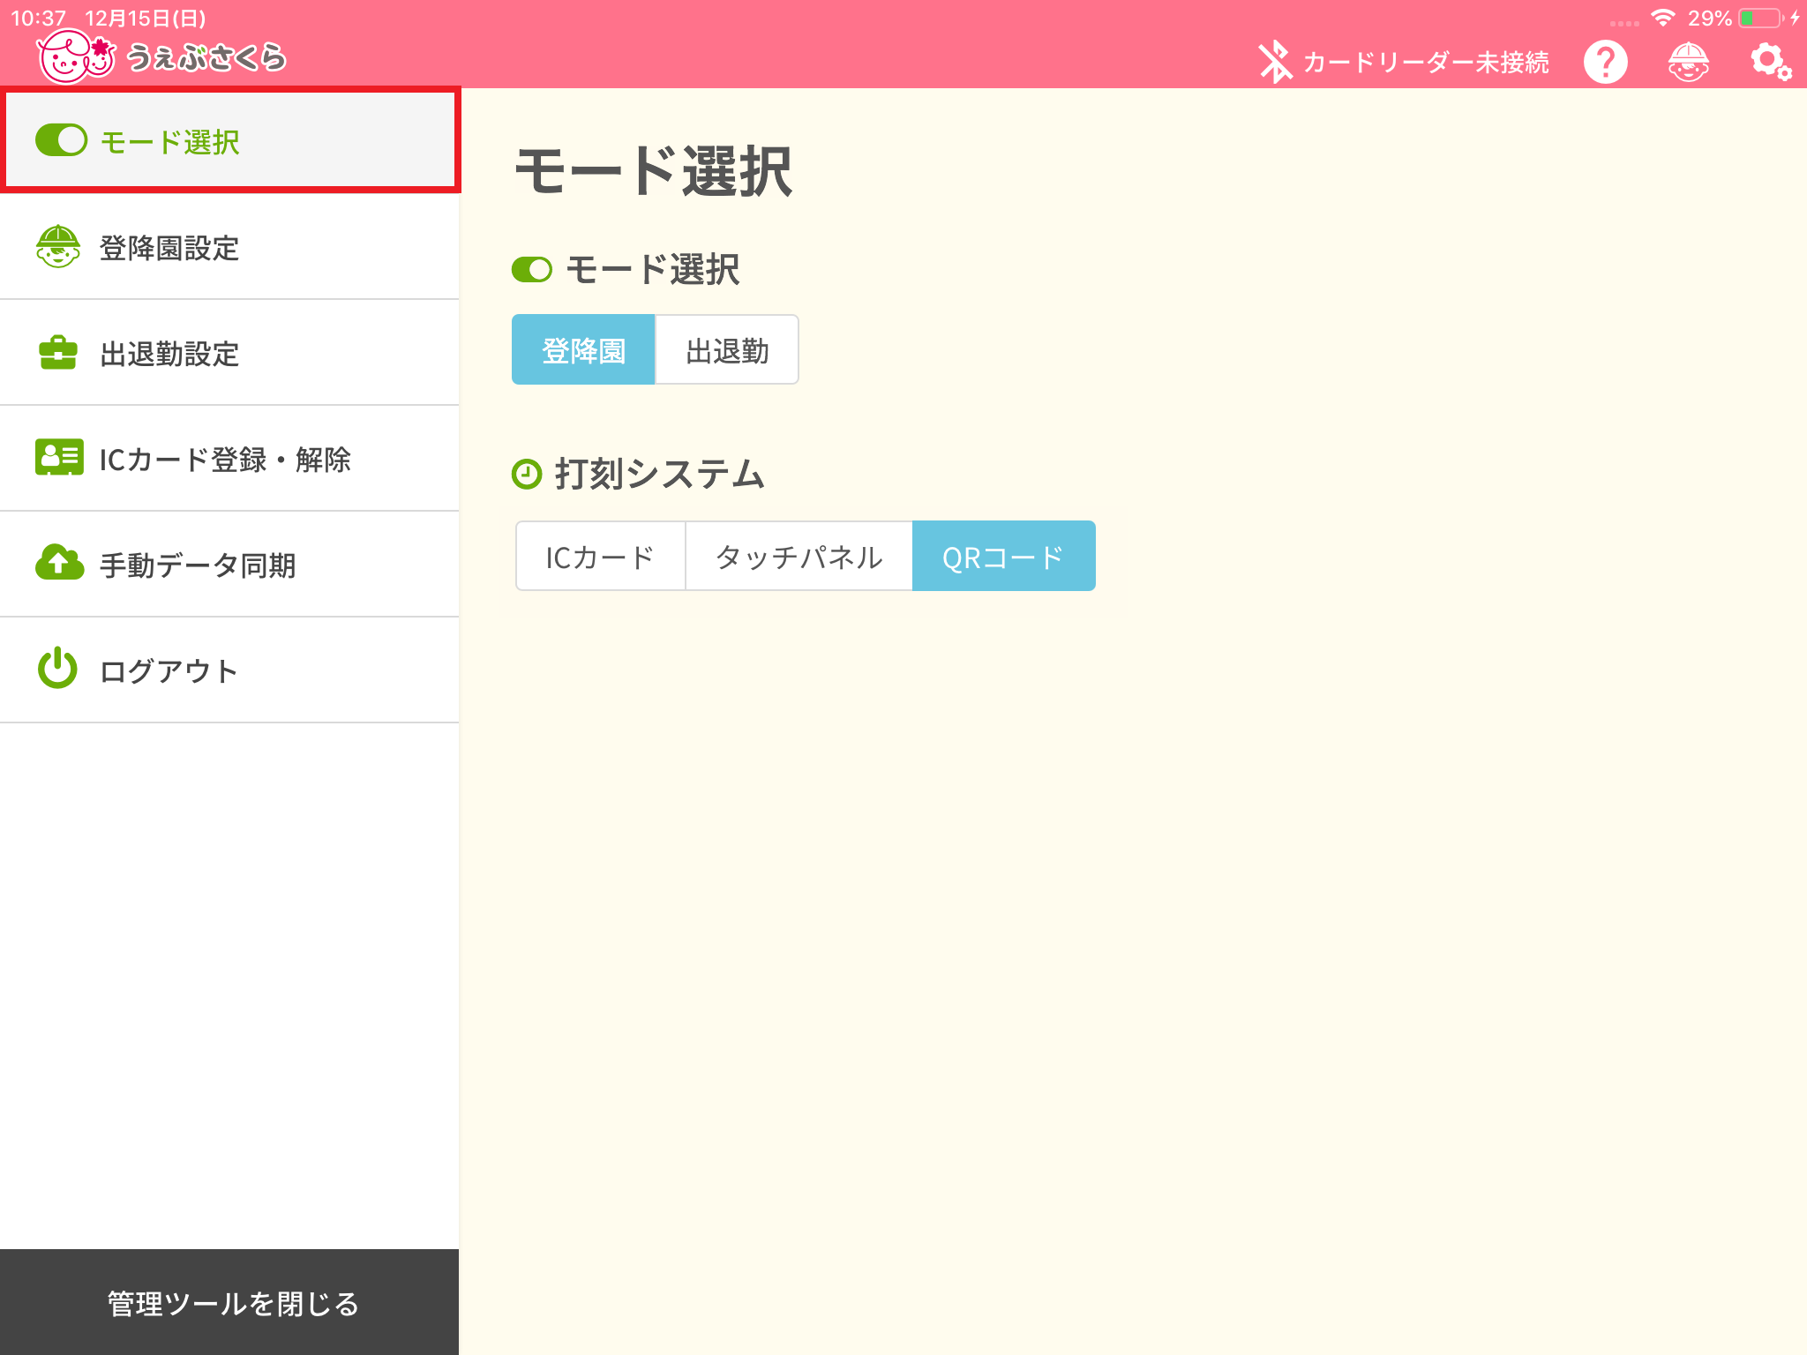Tap the Wi-Fi status icon
Image resolution: width=1807 pixels, height=1355 pixels.
[x=1662, y=18]
